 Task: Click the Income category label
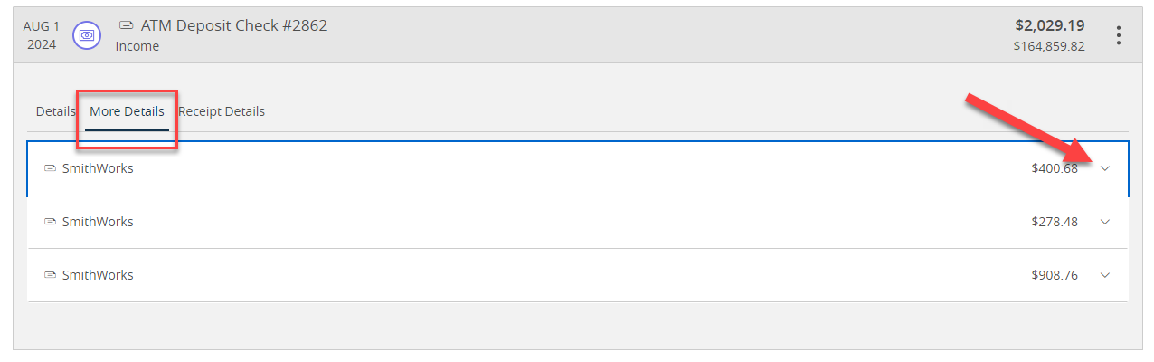(x=137, y=46)
